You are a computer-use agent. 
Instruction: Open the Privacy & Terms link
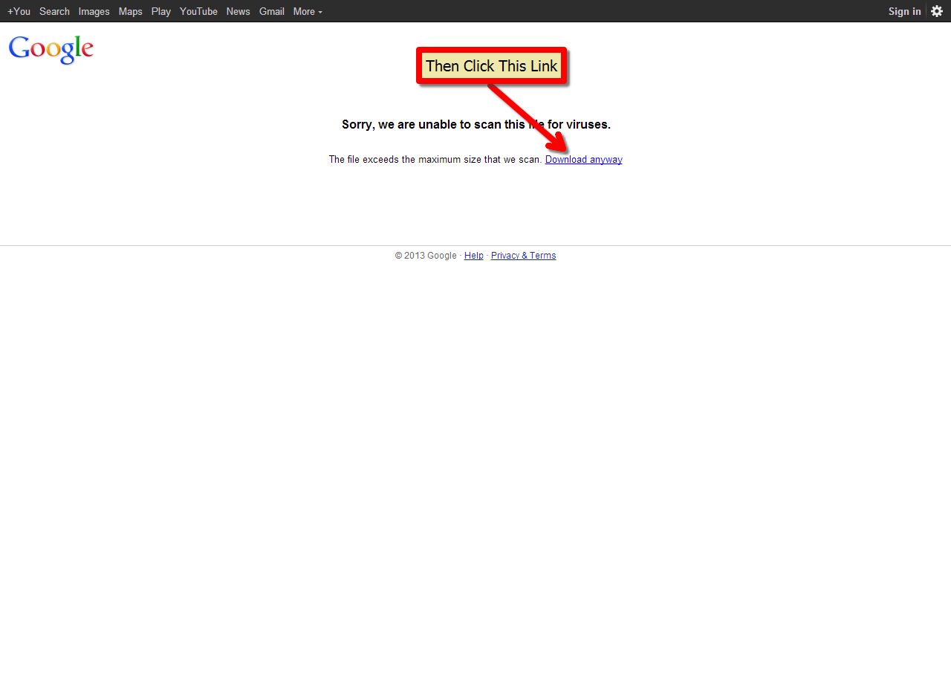(x=523, y=256)
